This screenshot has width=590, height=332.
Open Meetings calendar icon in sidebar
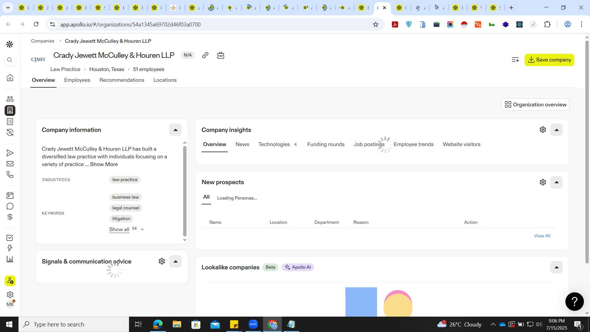click(x=10, y=196)
